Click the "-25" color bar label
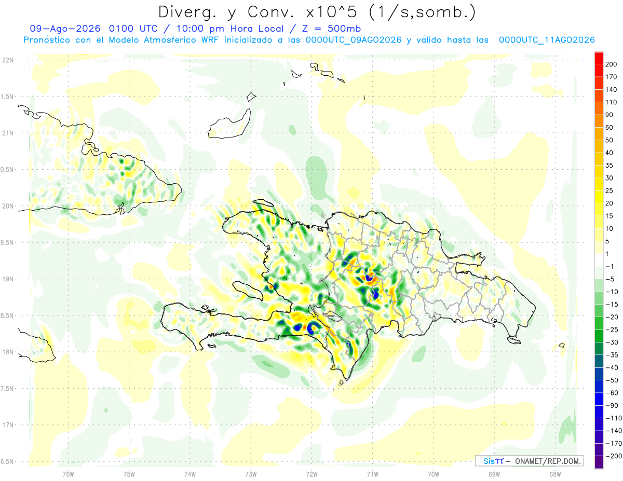This screenshot has width=623, height=481. tap(612, 329)
